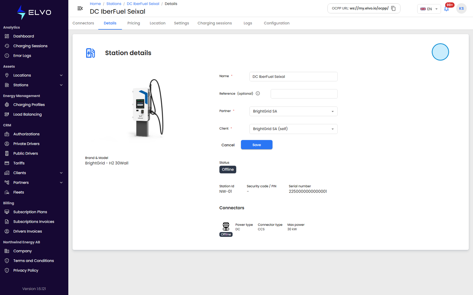Click the Reference info icon
This screenshot has width=473, height=295.
[258, 94]
